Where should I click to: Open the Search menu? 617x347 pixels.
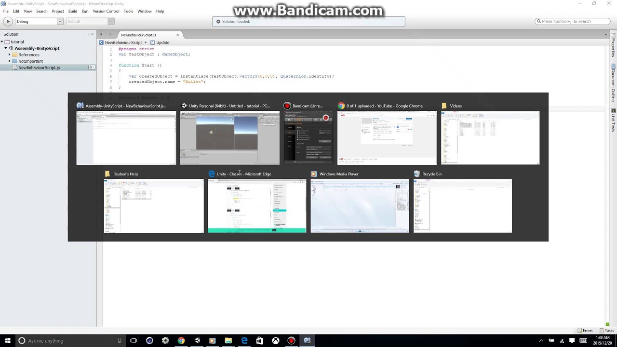42,11
